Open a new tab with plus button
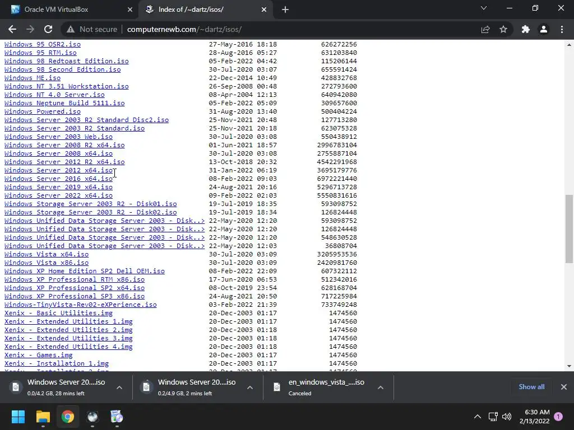574x430 pixels. click(285, 10)
